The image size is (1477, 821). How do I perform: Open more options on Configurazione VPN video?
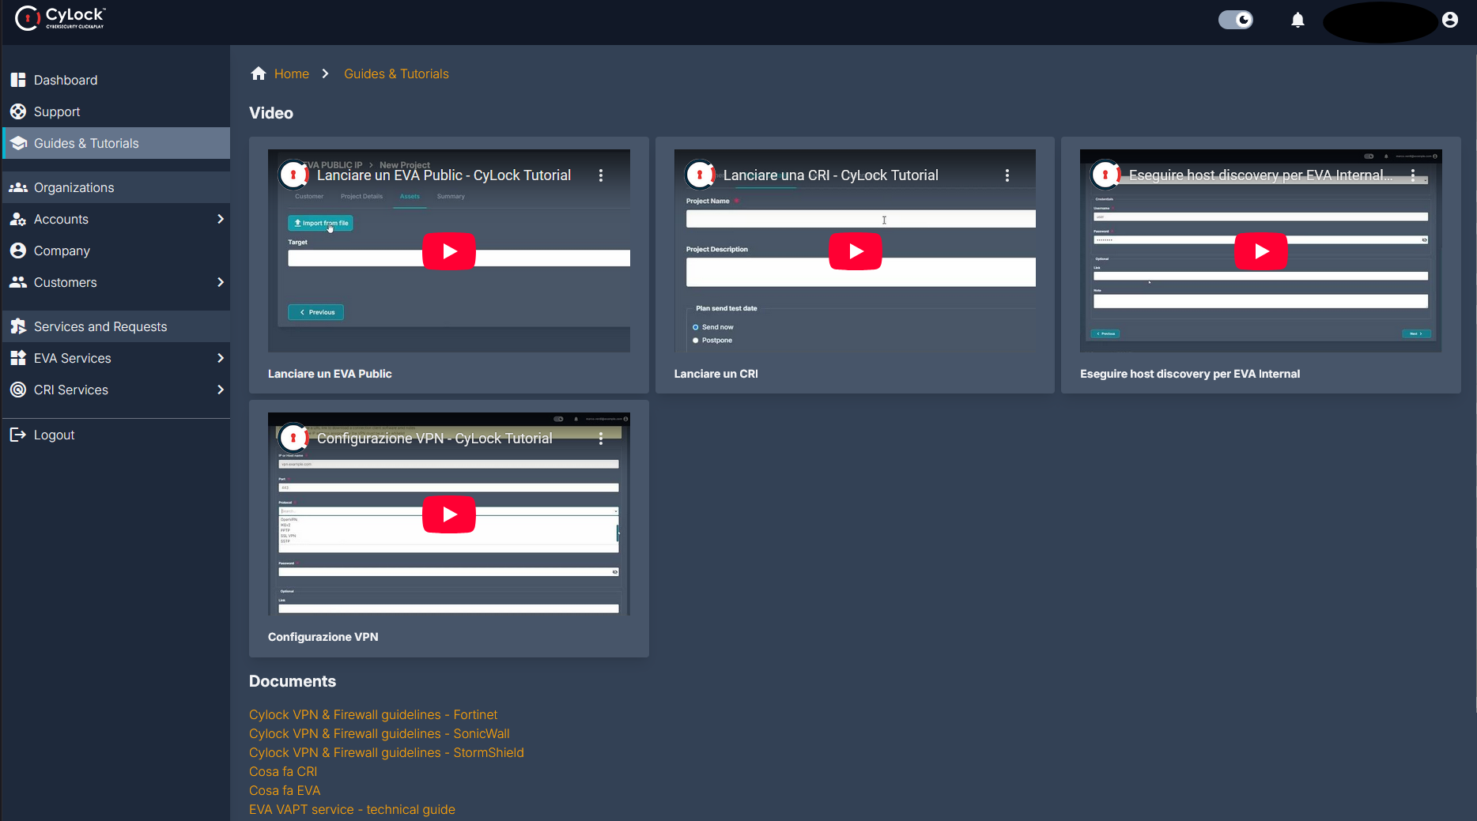pyautogui.click(x=601, y=439)
